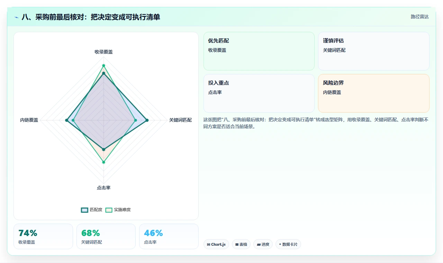The height and width of the screenshot is (263, 443).
Task: Open the 优先匹配 card
Action: pos(259,51)
